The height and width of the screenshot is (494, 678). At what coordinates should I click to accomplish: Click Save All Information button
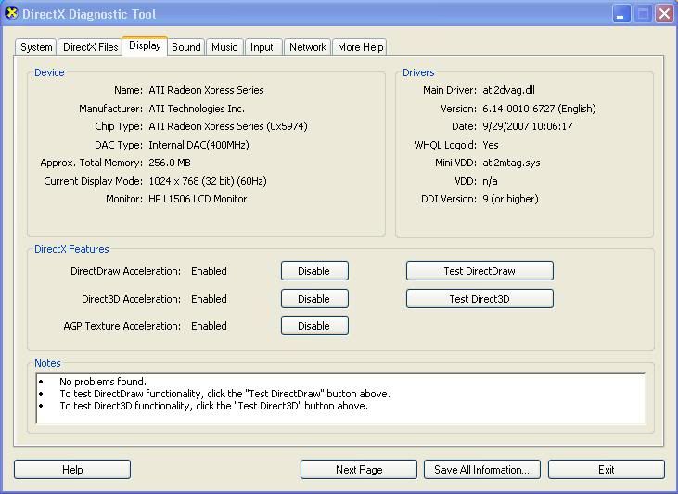482,470
